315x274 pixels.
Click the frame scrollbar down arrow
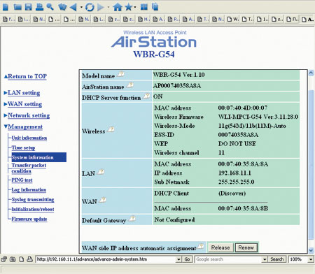pos(311,250)
